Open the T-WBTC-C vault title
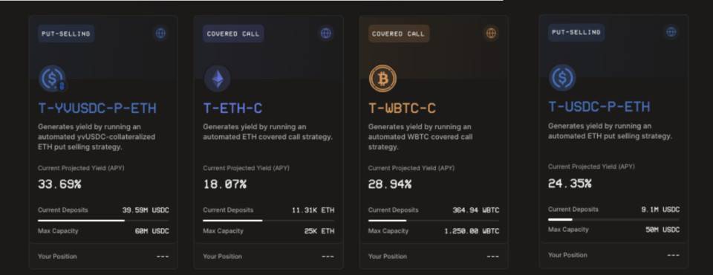The height and width of the screenshot is (275, 713). (402, 108)
